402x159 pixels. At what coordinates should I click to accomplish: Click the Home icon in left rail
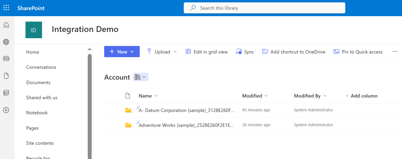6,25
